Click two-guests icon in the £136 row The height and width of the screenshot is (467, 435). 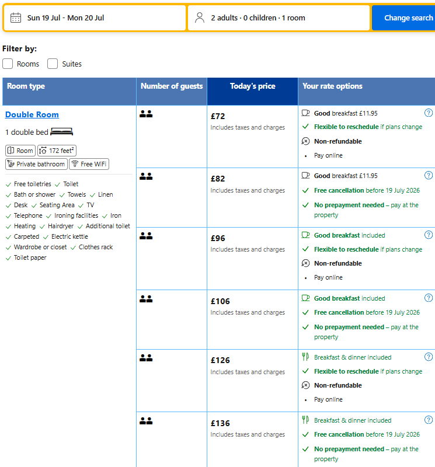(x=146, y=421)
